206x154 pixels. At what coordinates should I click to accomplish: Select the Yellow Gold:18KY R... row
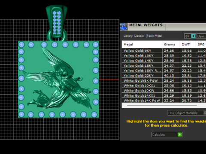[164, 71]
